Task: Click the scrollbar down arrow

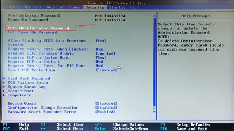Action: 154,112
